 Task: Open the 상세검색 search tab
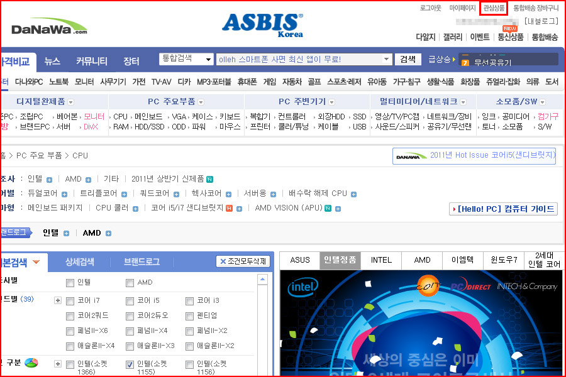80,262
